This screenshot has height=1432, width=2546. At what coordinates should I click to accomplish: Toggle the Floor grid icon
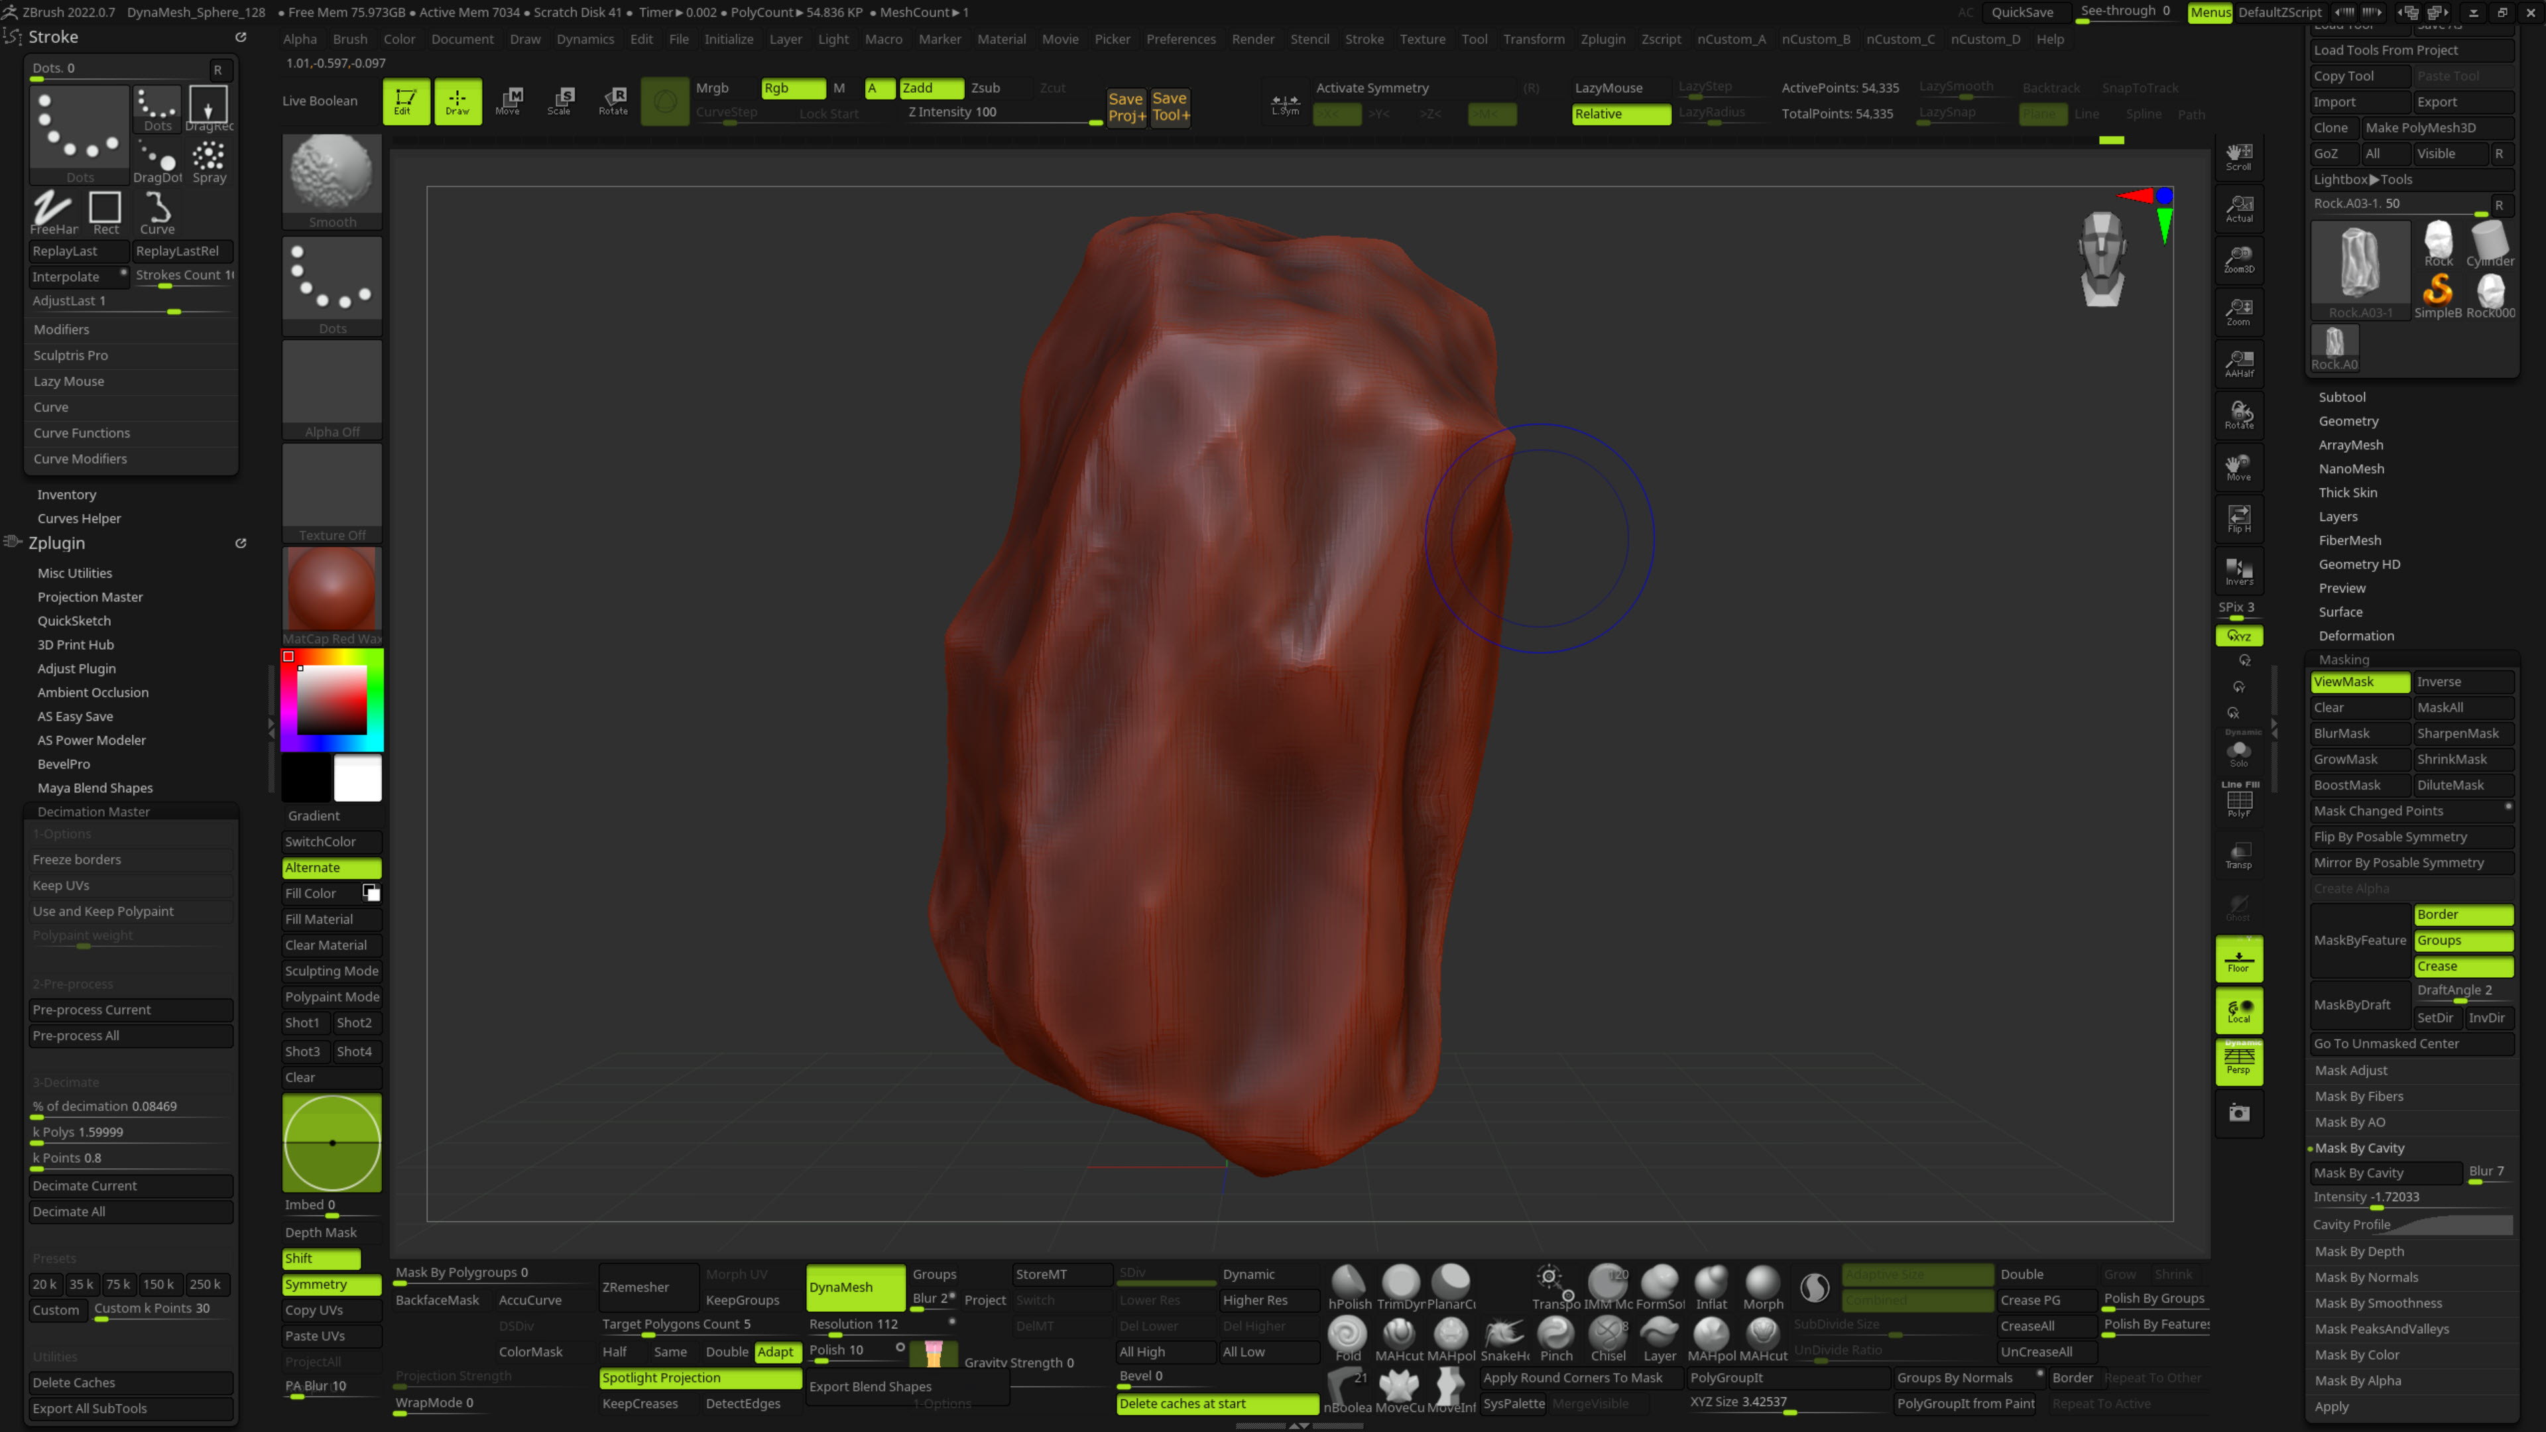tap(2238, 959)
